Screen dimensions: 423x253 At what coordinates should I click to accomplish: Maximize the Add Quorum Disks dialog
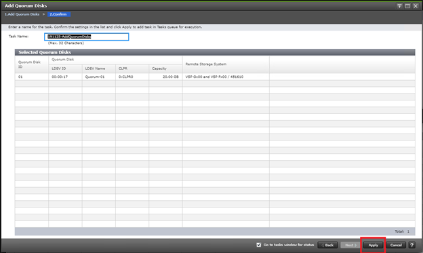407,6
